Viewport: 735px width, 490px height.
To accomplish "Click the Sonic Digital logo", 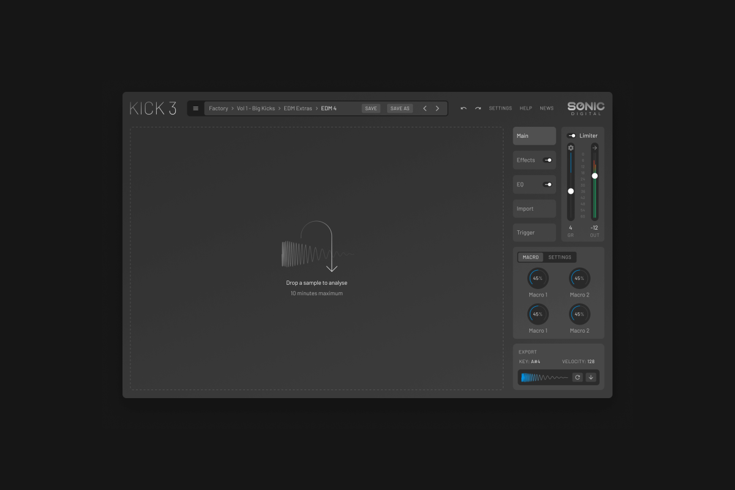I will [x=586, y=108].
